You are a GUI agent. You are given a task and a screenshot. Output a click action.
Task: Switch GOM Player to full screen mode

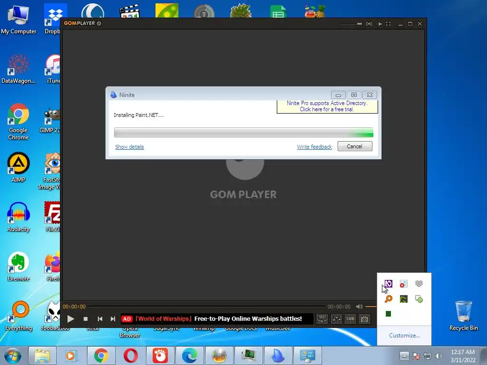coord(388,24)
